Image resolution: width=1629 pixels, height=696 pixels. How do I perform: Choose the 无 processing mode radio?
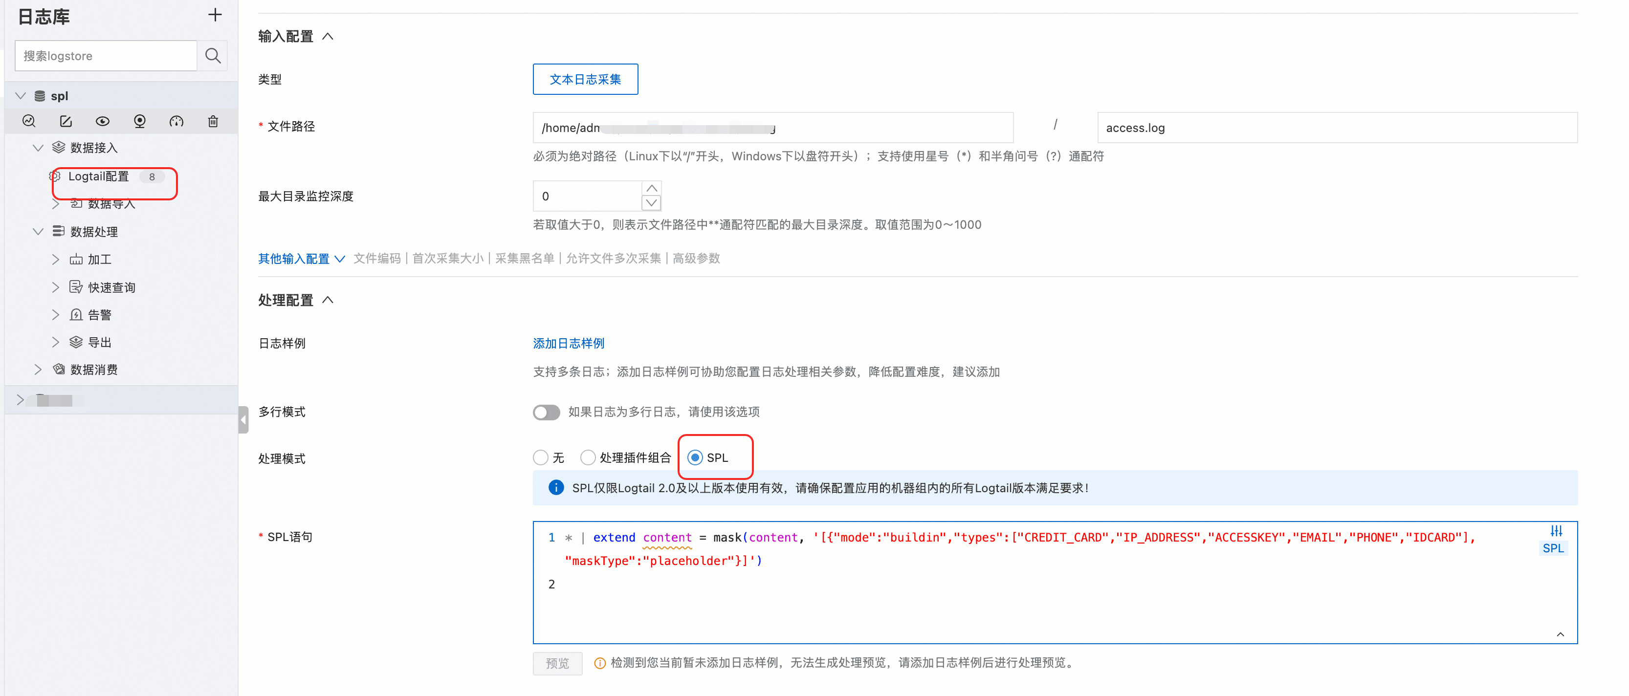coord(541,457)
